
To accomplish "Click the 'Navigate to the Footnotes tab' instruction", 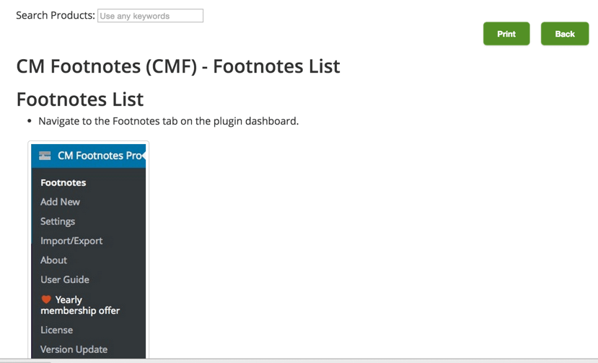I will coord(168,121).
